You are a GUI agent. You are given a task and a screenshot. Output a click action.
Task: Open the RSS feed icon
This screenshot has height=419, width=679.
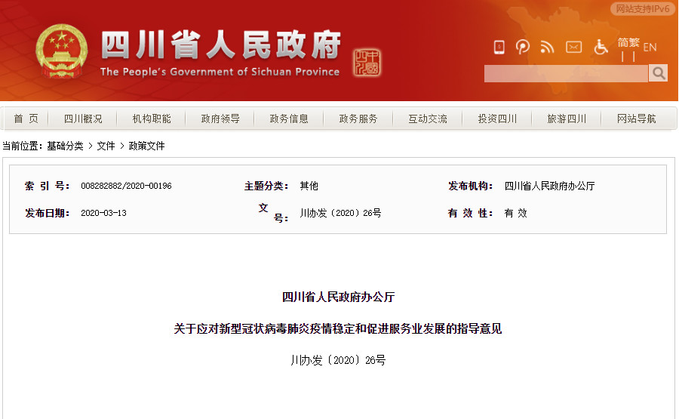[x=548, y=47]
